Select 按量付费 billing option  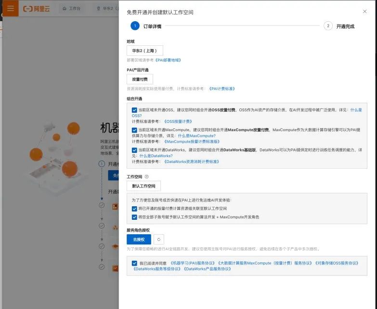(140, 79)
